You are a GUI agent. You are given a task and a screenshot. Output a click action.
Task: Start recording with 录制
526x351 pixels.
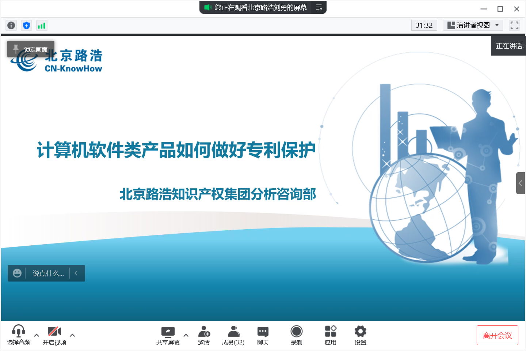pos(297,335)
